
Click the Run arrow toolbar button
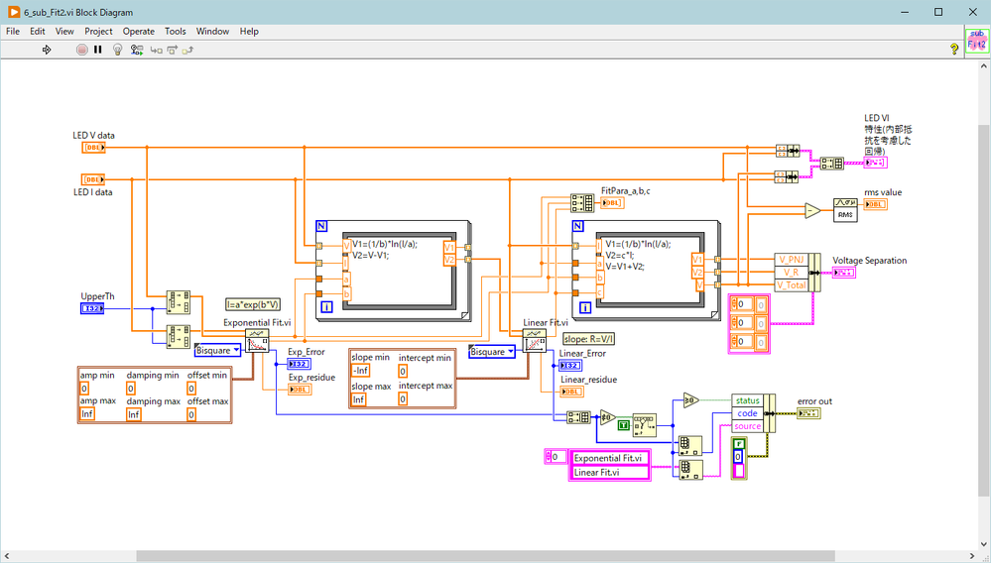tap(47, 50)
